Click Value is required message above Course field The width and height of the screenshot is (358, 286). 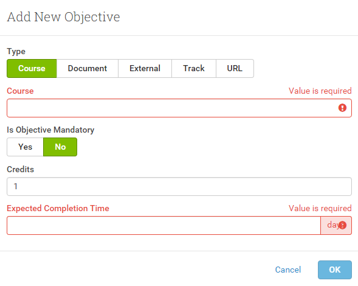[320, 91]
